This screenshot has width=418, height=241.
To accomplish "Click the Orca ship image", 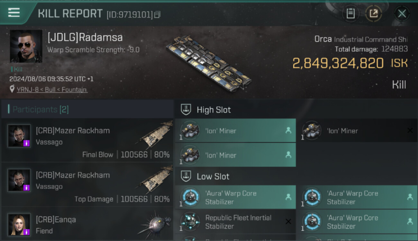I will (208, 64).
